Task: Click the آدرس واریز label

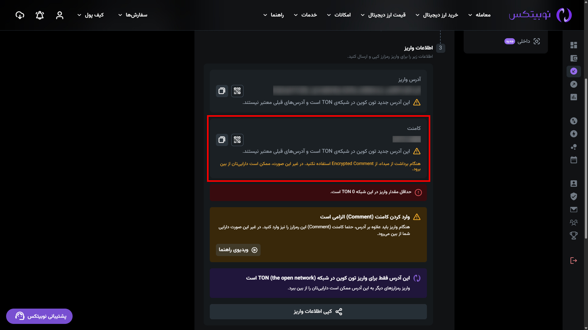Action: [409, 79]
